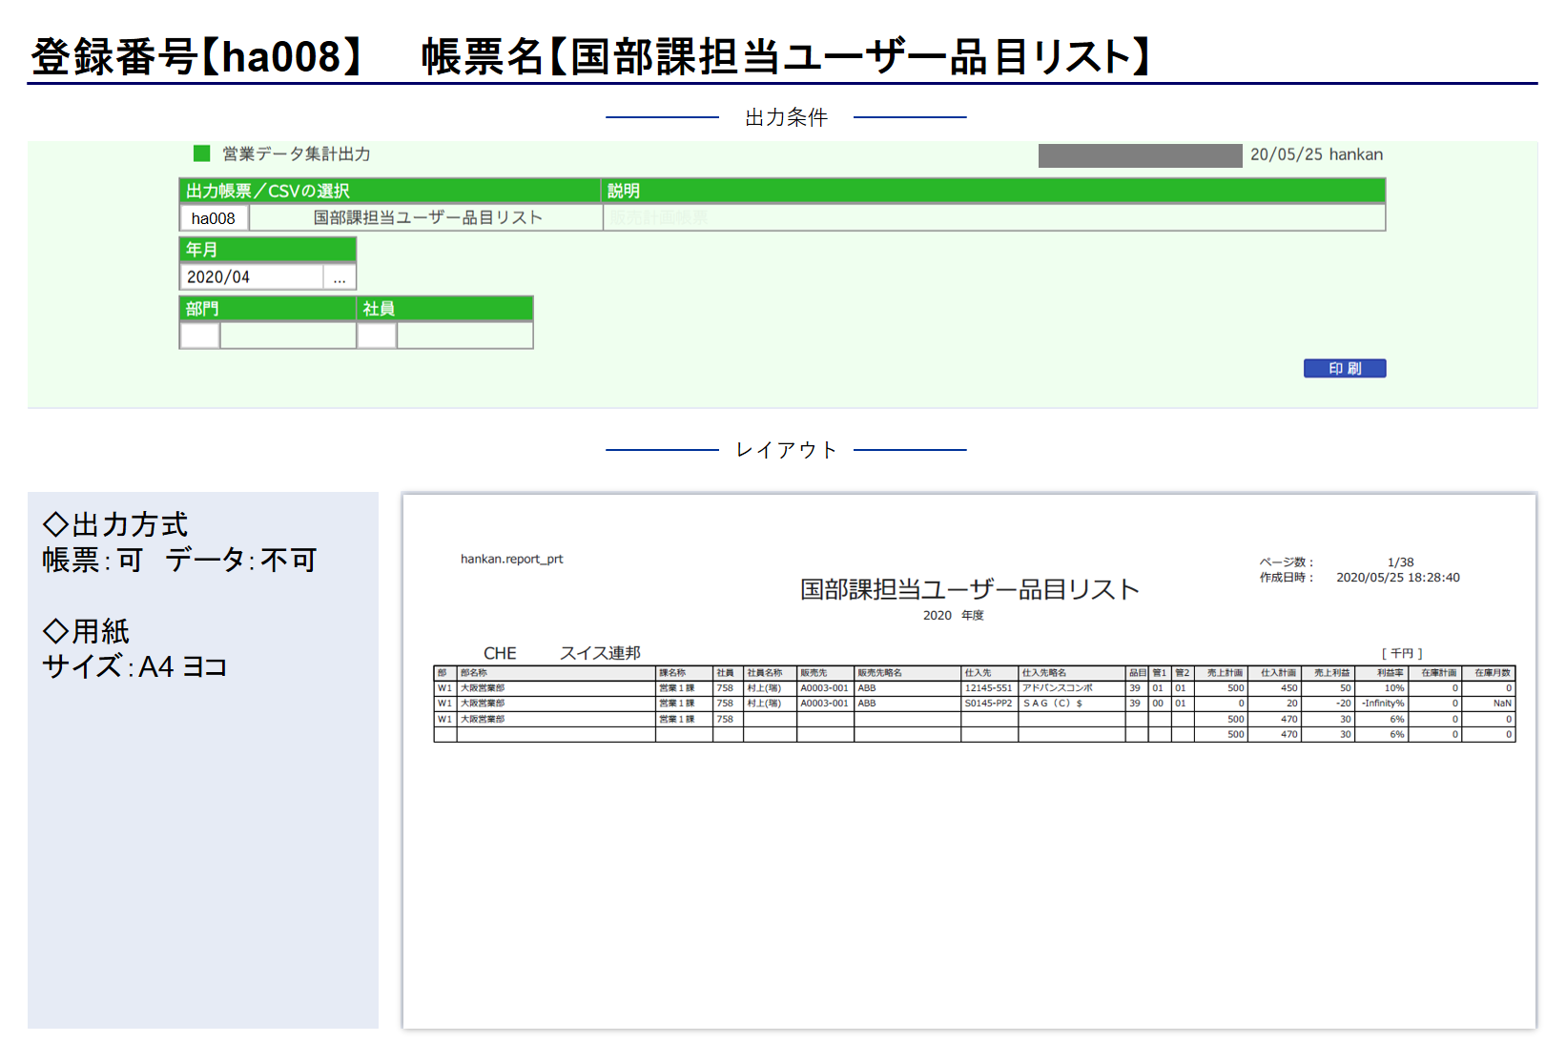Click the report title in the layout preview
1566x1042 pixels.
[969, 589]
